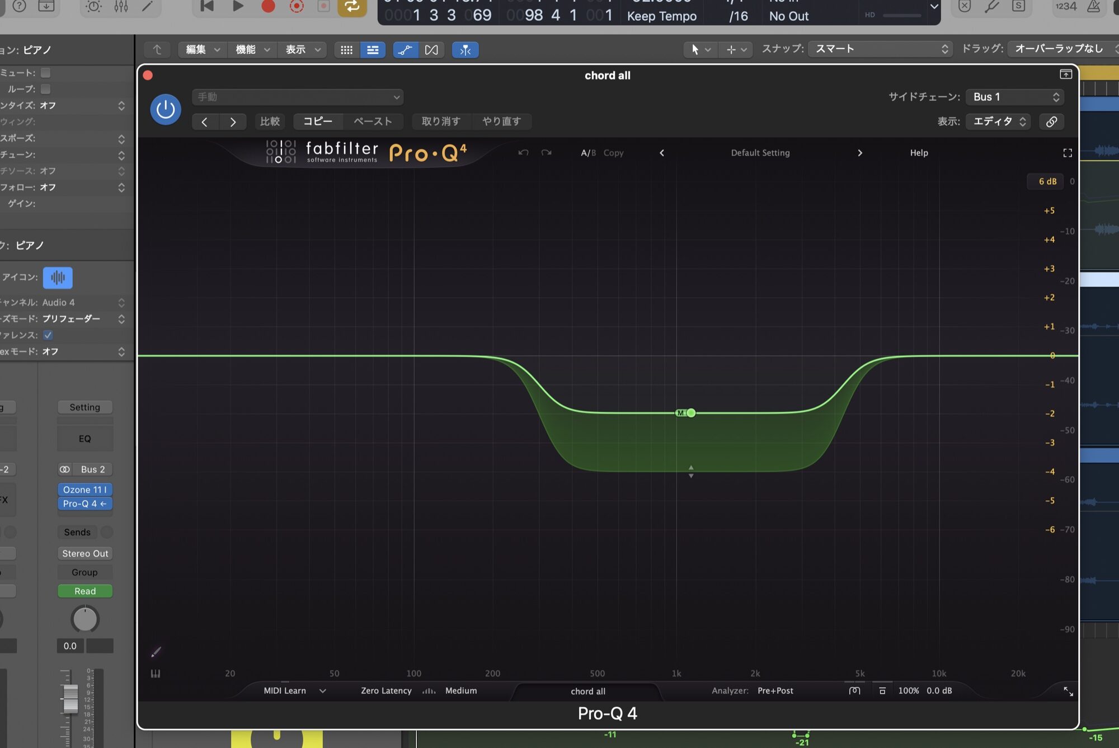The height and width of the screenshot is (748, 1119).
Task: Click the transport Play button
Action: (238, 6)
